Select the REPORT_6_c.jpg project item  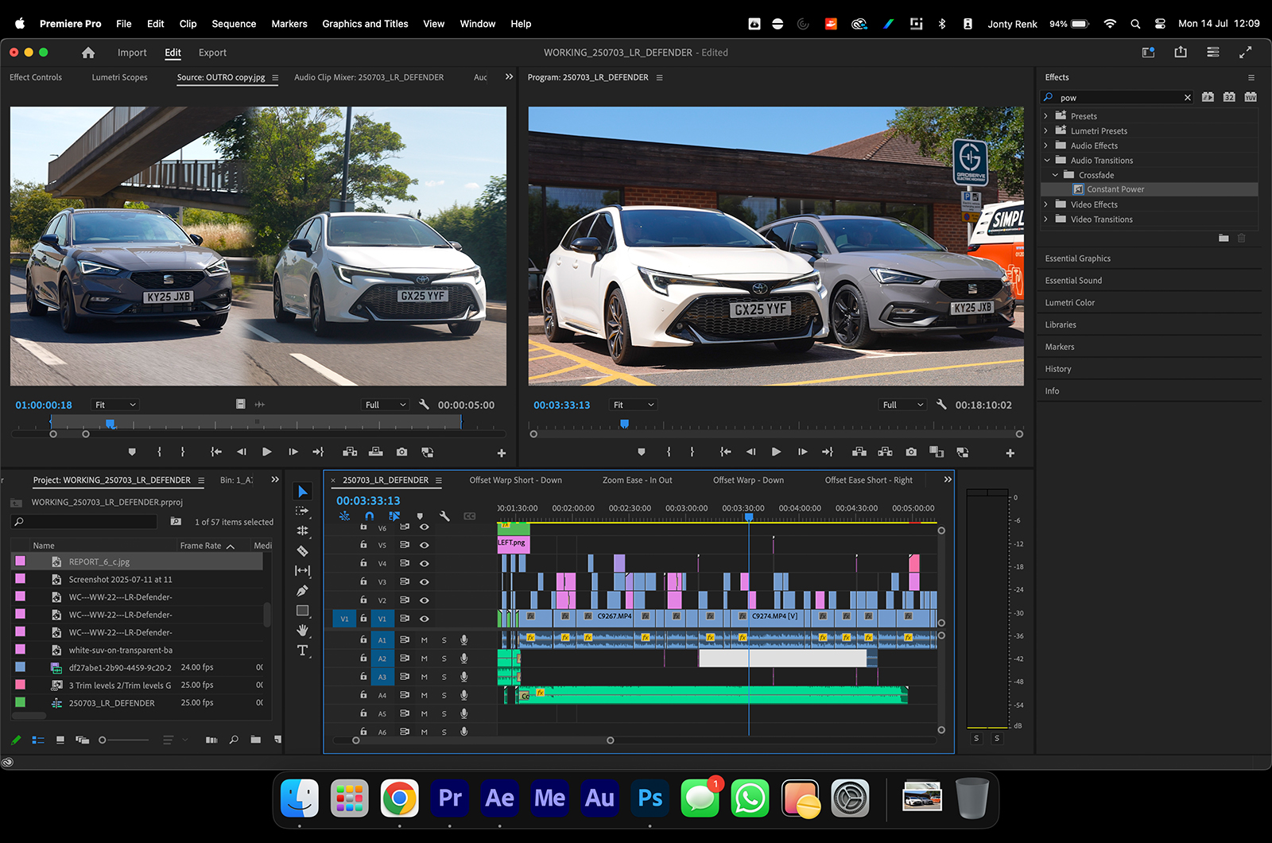pyautogui.click(x=138, y=561)
